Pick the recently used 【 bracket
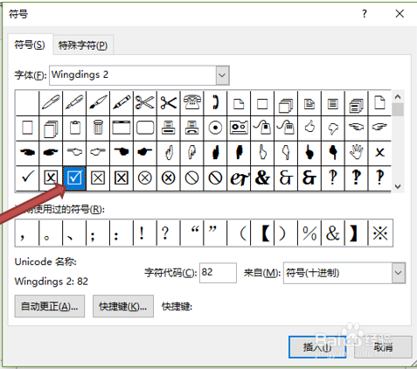Viewport: 417px width, 369px height. [262, 233]
